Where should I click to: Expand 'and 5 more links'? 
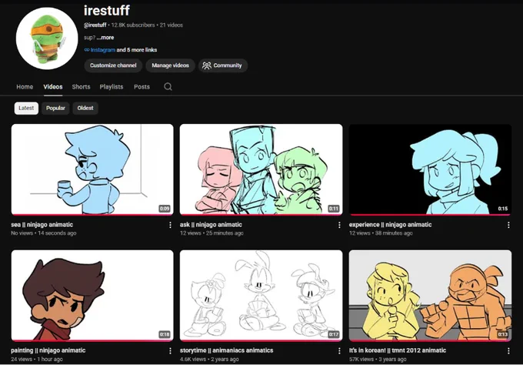[x=137, y=50]
